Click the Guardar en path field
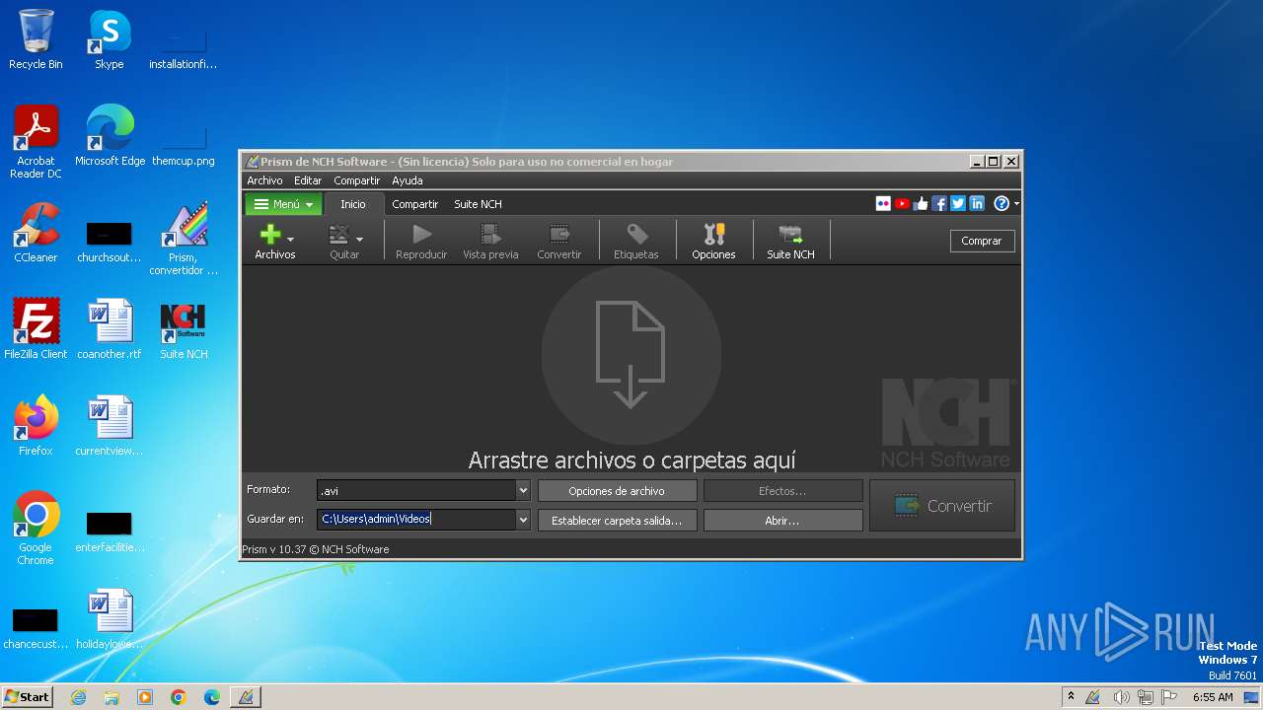 (416, 519)
